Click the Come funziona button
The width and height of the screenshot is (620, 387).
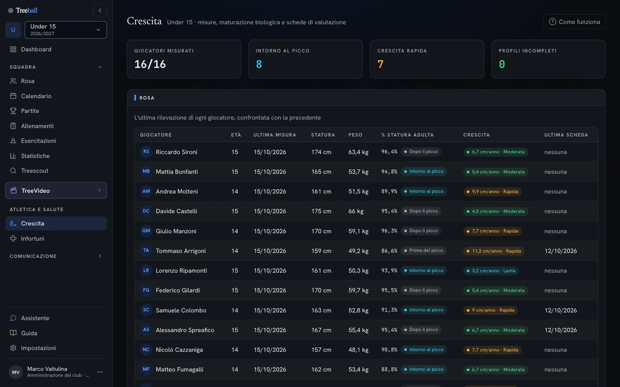pos(575,22)
